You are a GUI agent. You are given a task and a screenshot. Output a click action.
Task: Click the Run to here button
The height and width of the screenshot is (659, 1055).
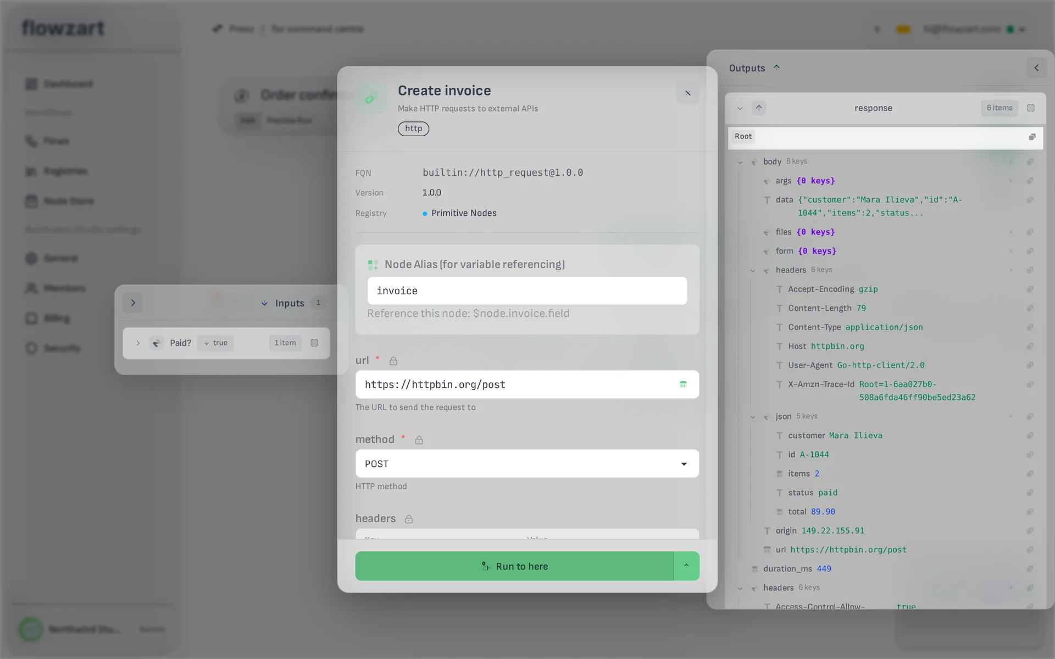(514, 566)
